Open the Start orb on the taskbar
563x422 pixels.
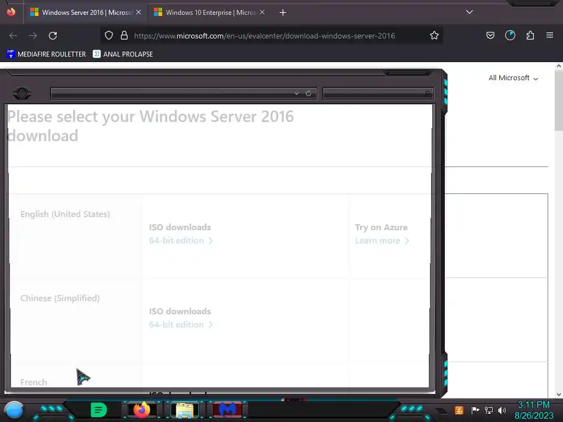click(x=14, y=410)
